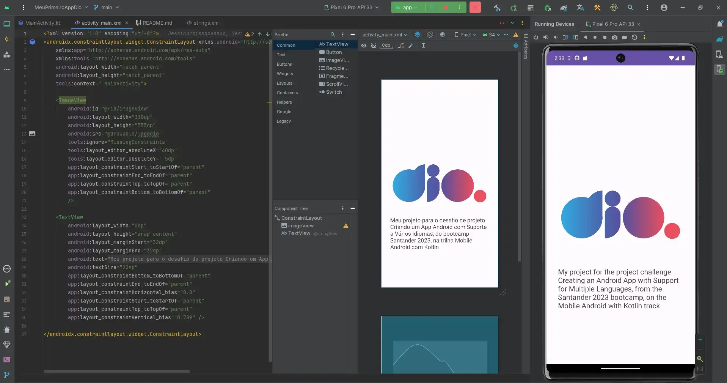Image resolution: width=727 pixels, height=383 pixels.
Task: Open MeuPrimeiroAppDio project dropdown
Action: (x=61, y=7)
